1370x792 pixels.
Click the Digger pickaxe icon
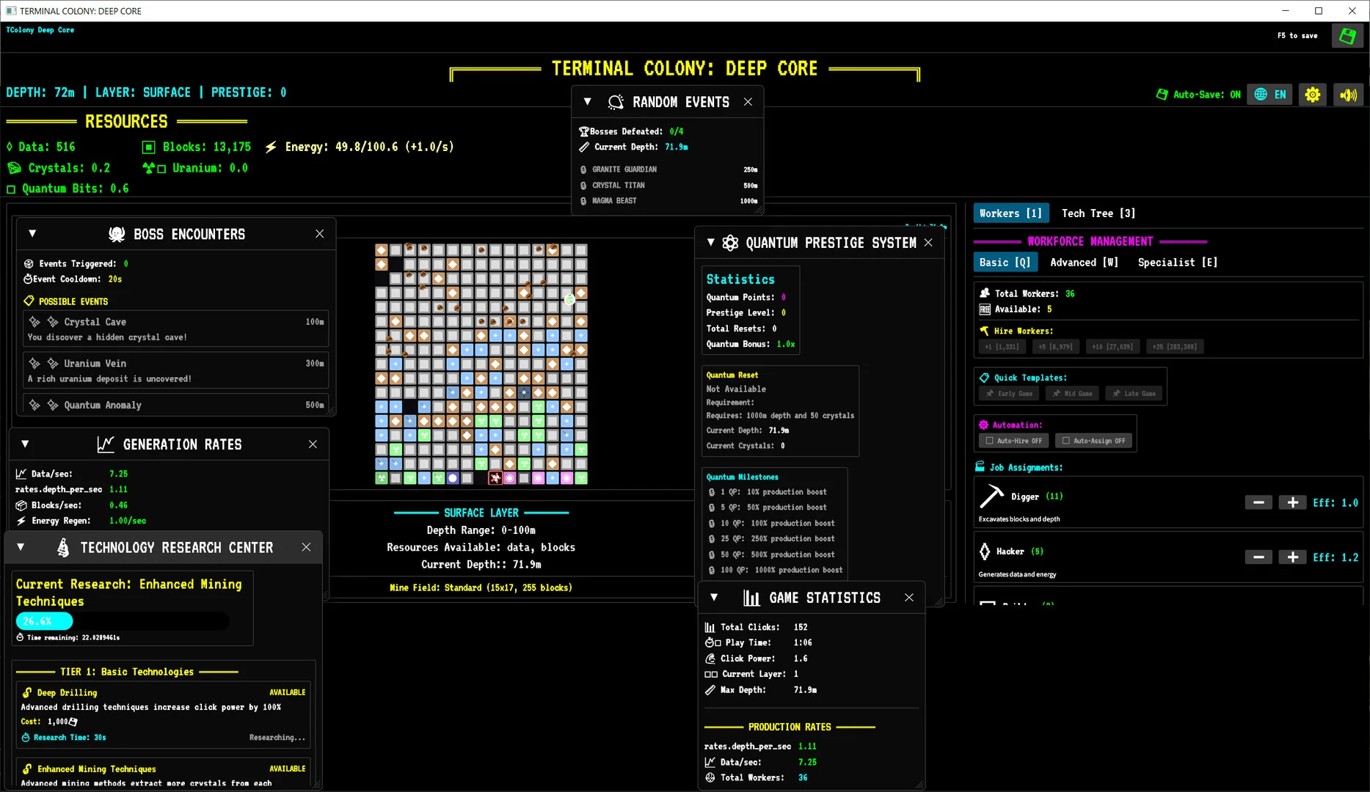[991, 496]
